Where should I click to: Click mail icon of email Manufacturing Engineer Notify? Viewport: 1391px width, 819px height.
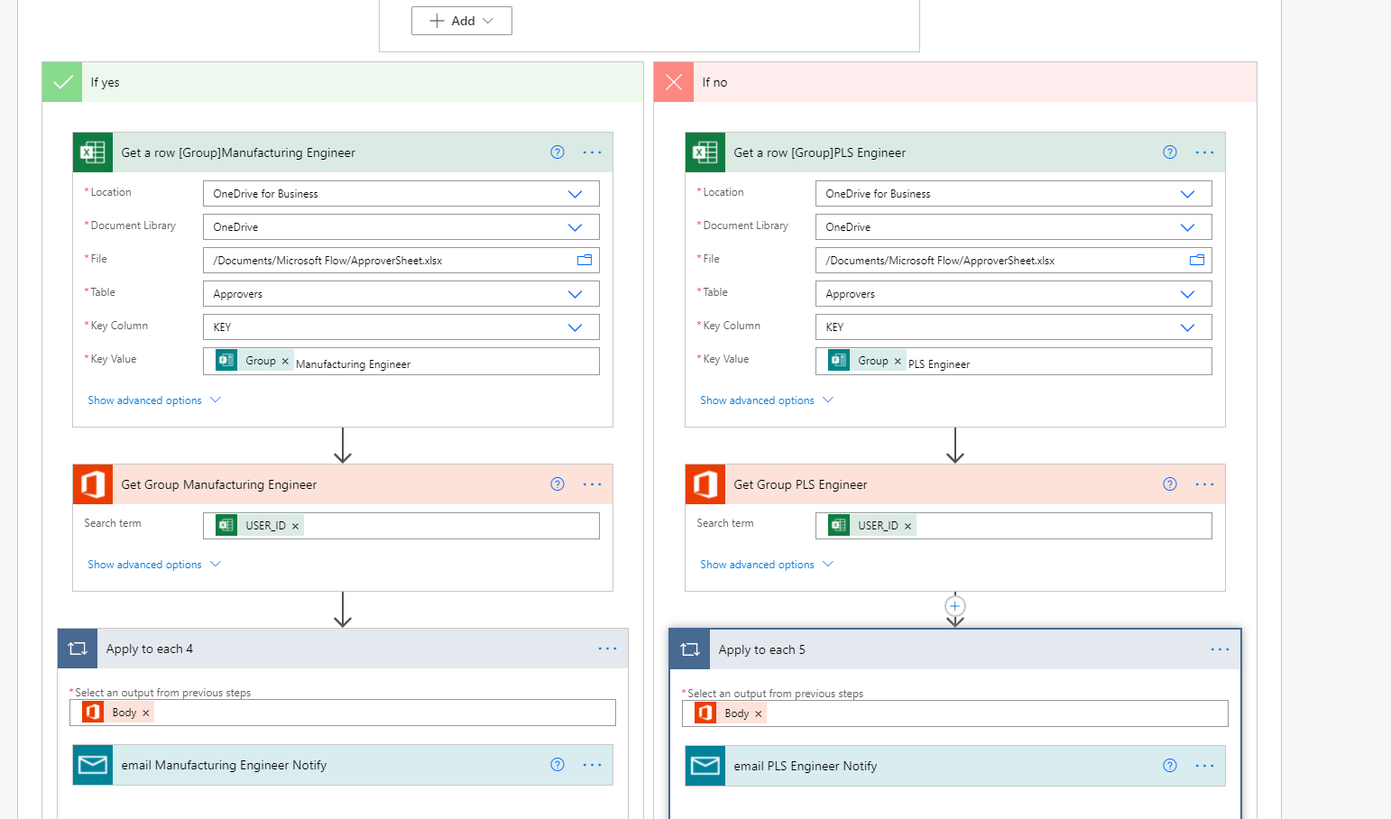(93, 765)
